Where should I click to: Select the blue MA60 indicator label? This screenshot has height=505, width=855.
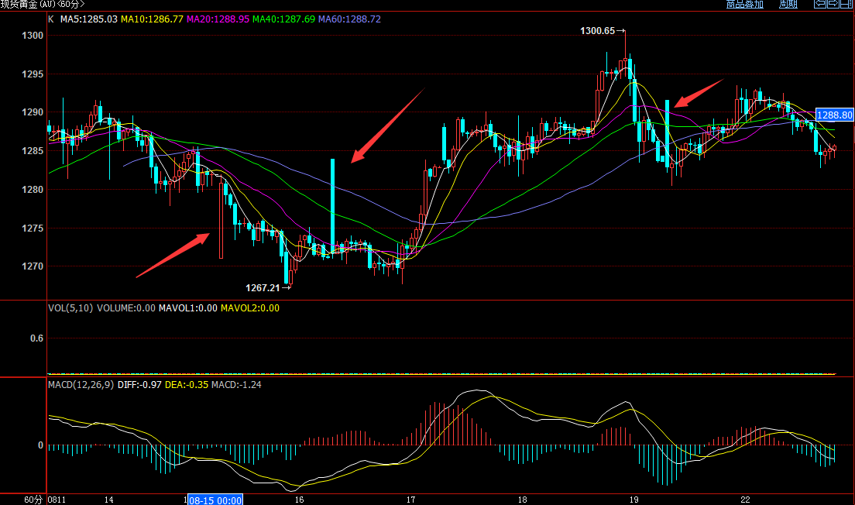tap(350, 19)
